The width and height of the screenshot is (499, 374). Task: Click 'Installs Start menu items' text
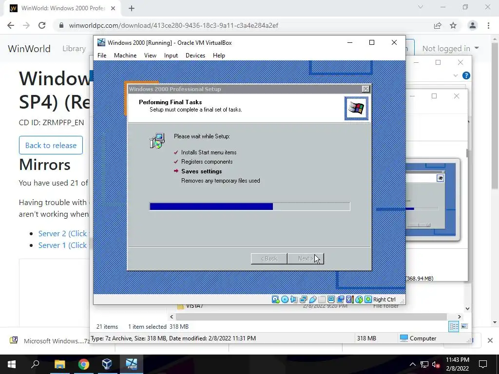pos(209,152)
